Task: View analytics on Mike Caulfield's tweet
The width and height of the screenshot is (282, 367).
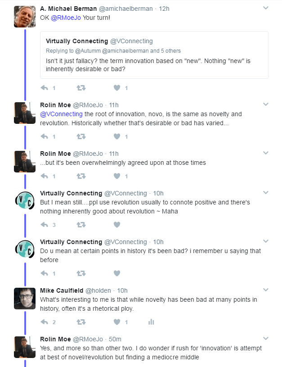Action: 151,322
